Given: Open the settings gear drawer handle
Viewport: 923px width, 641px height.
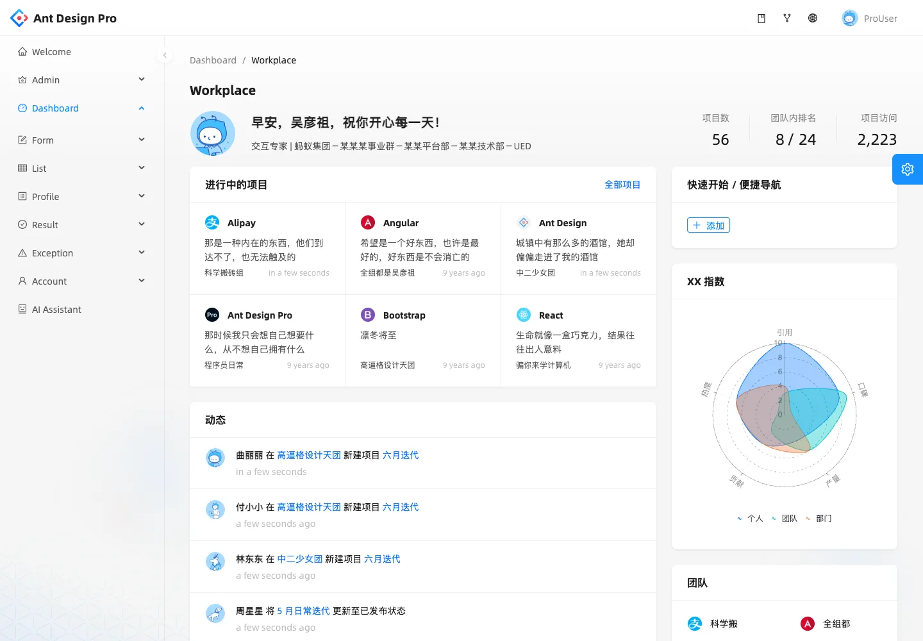Looking at the screenshot, I should (908, 169).
